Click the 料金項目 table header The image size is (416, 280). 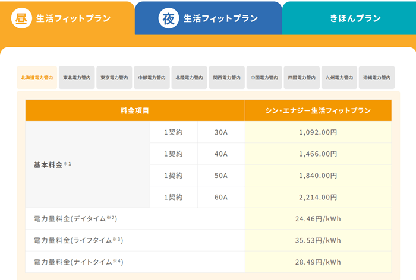[x=135, y=110]
